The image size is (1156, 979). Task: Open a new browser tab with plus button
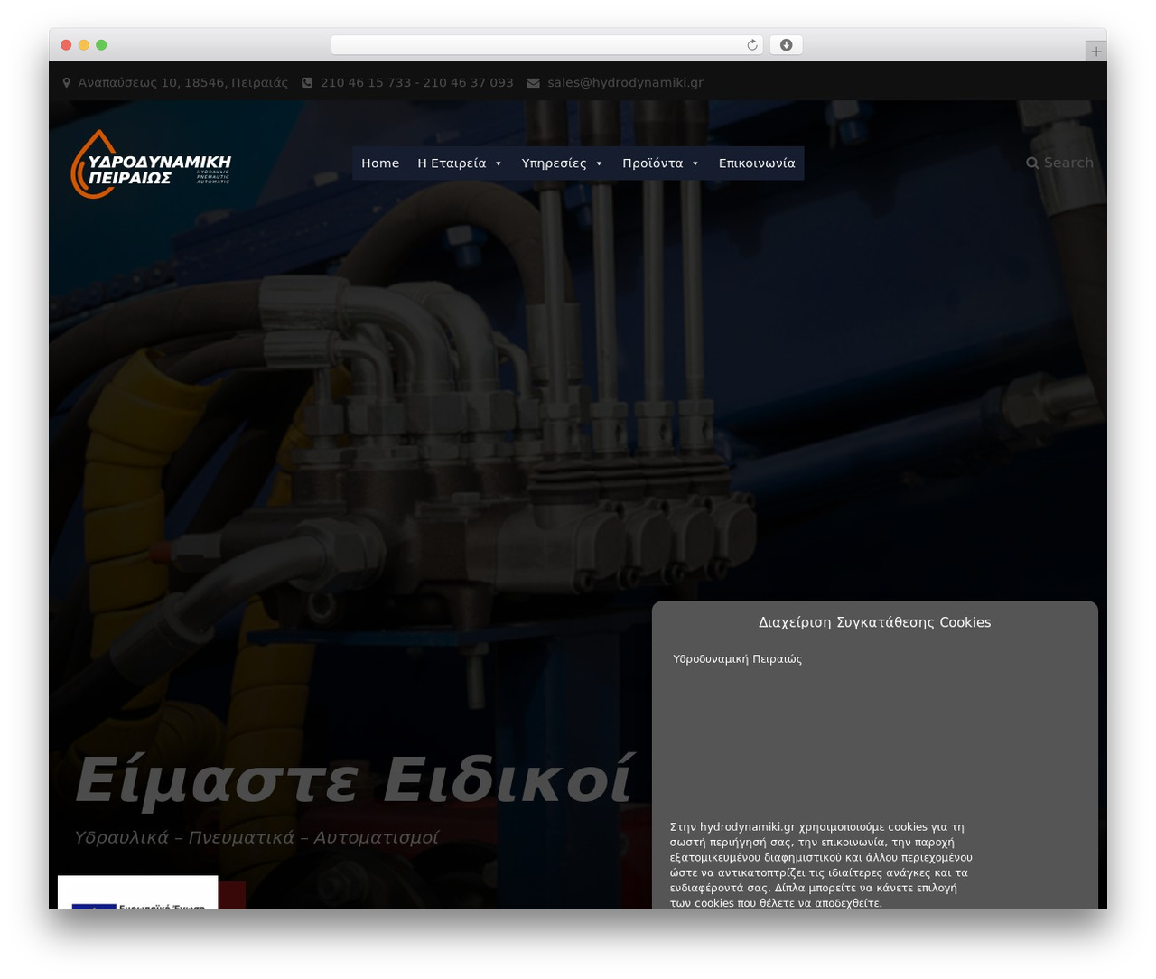(1095, 51)
